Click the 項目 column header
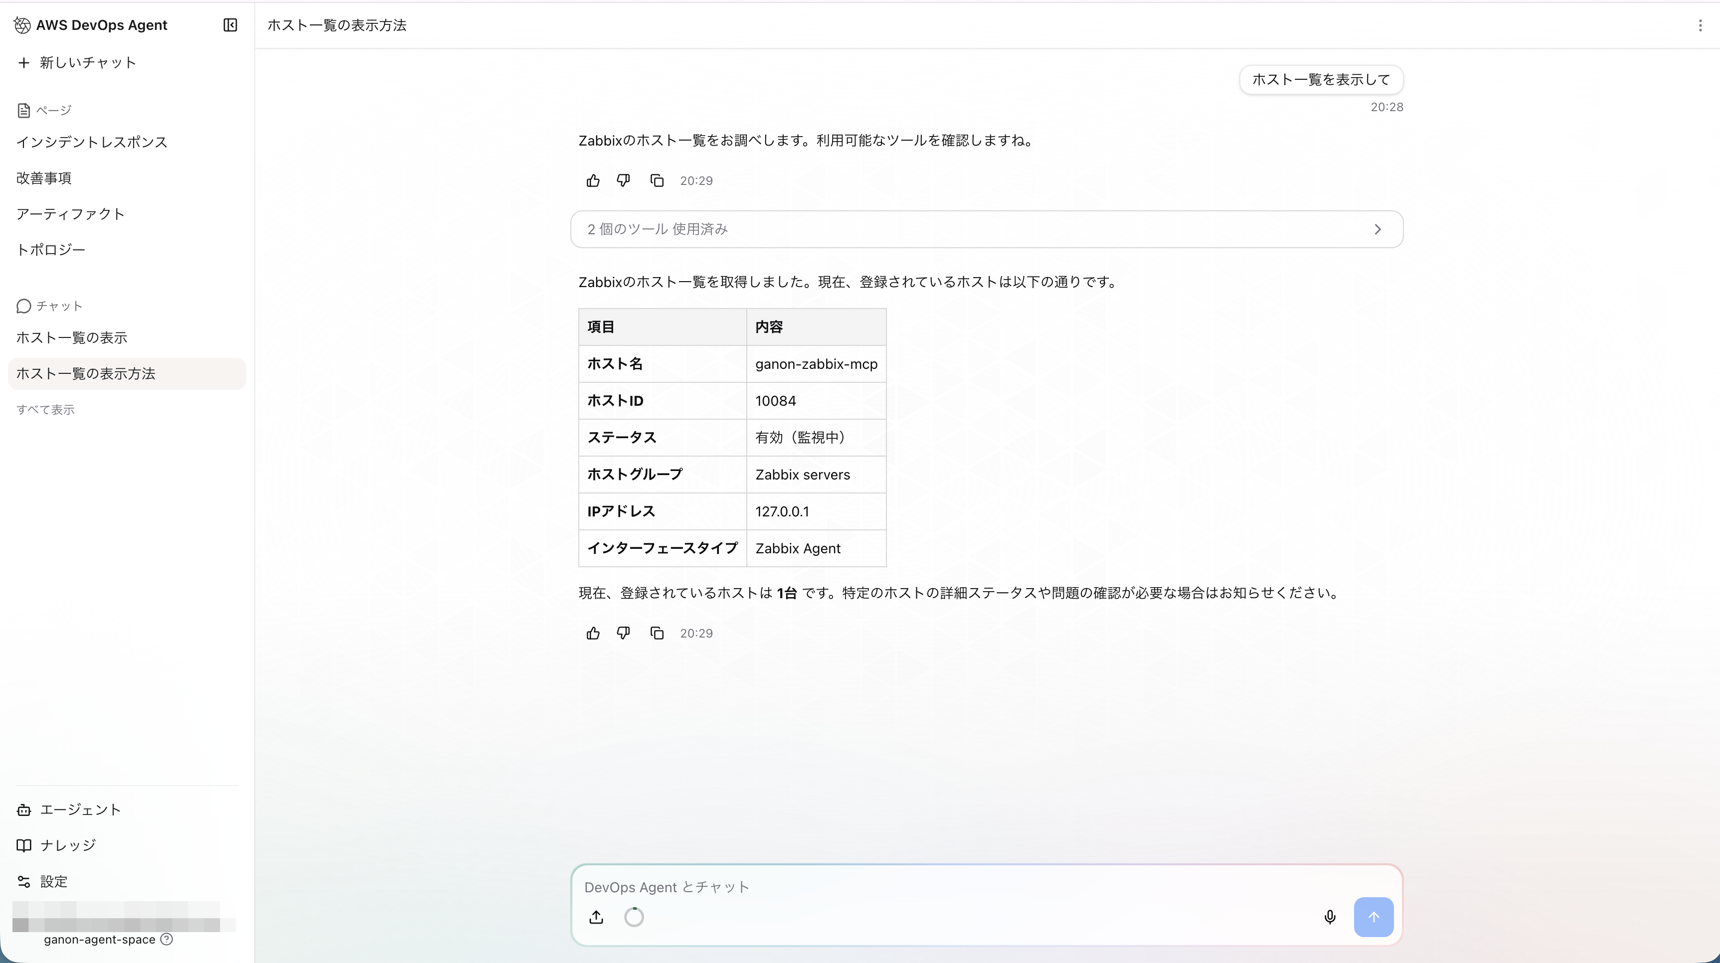 pyautogui.click(x=663, y=327)
